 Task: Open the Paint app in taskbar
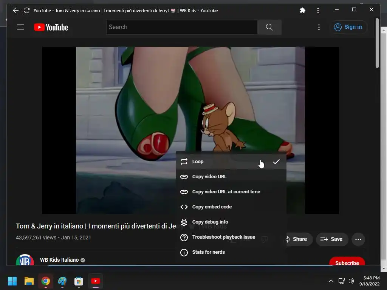coord(62,281)
